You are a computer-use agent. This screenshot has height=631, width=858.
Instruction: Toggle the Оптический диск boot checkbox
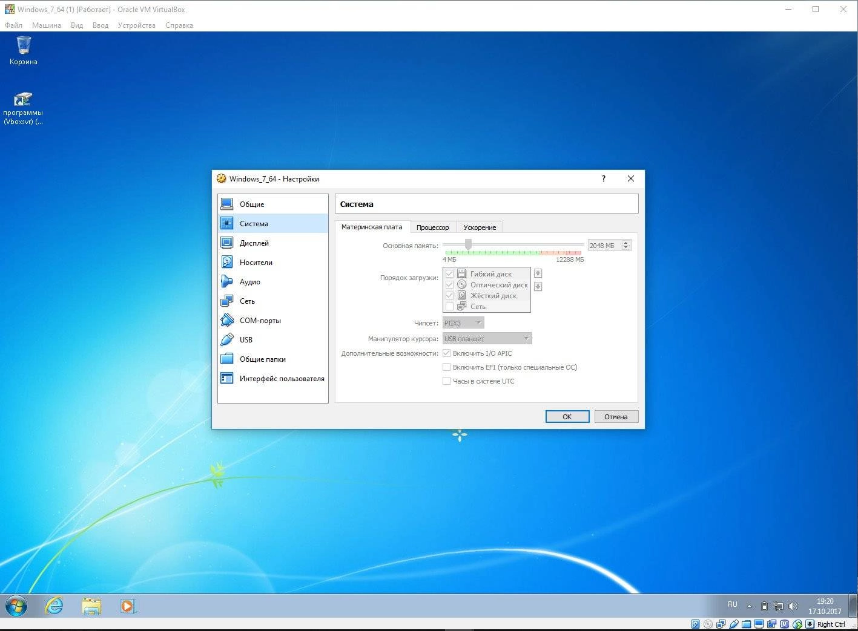pos(449,284)
